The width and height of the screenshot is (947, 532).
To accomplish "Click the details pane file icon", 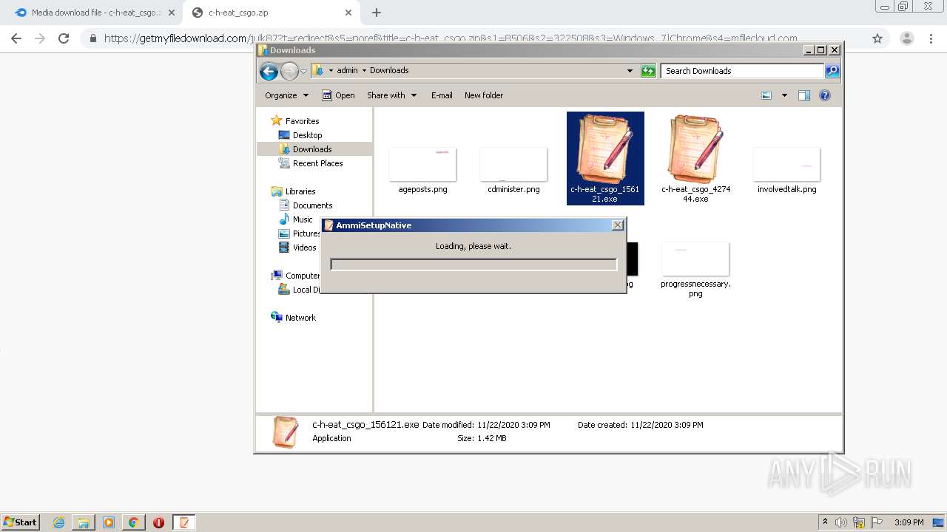I will [x=285, y=432].
